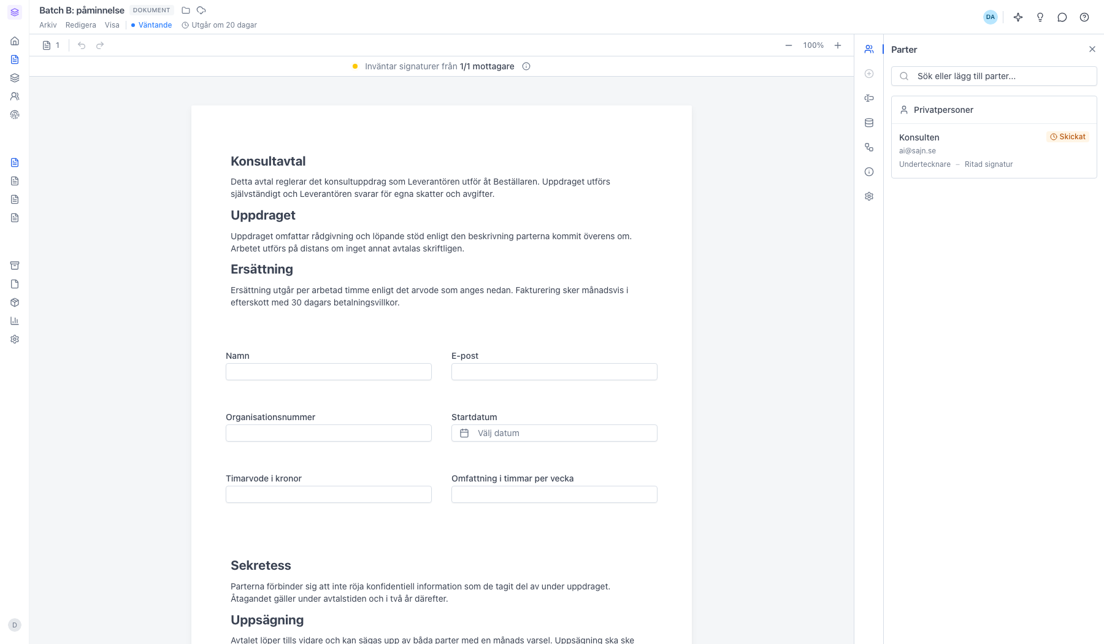1104x644 pixels.
Task: Open the chat bubble icon in top bar
Action: click(x=1062, y=17)
